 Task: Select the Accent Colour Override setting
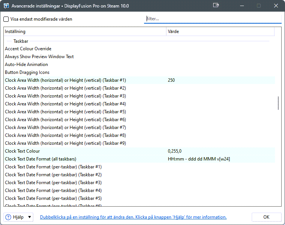click(x=28, y=49)
